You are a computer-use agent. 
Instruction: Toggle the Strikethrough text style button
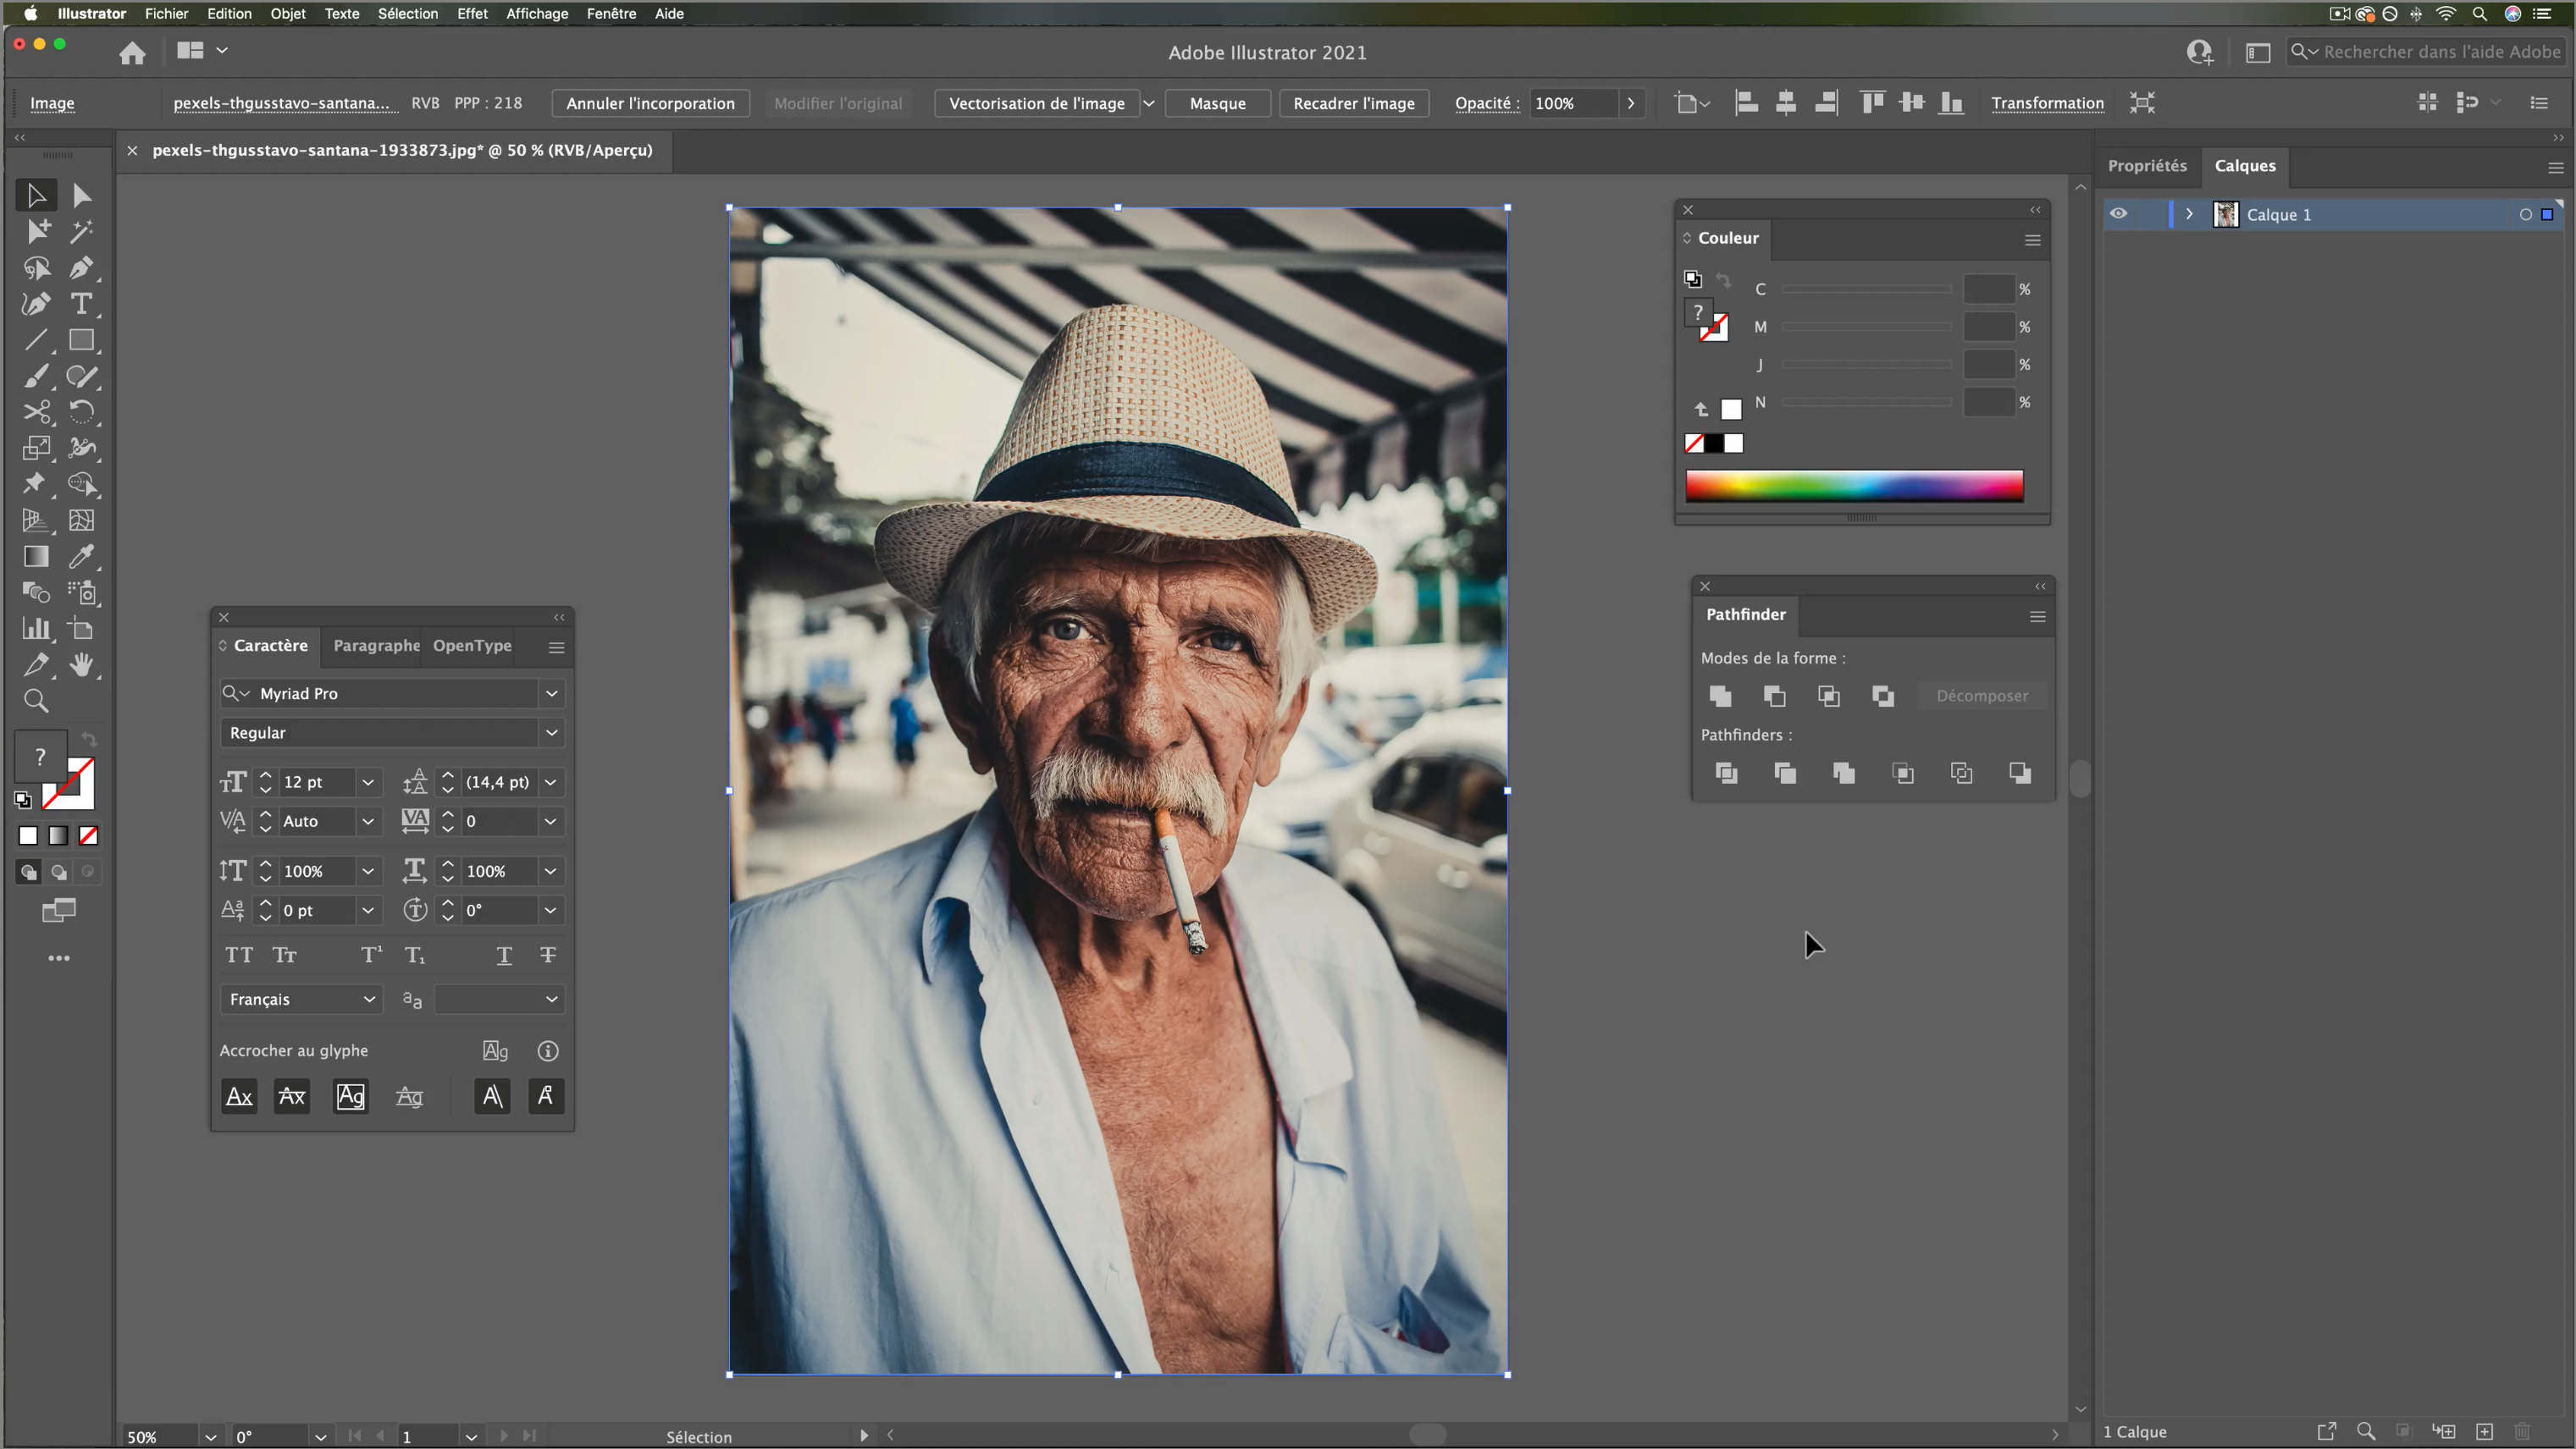(548, 956)
